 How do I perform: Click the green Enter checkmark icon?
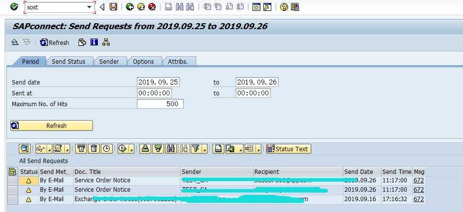[x=14, y=6]
